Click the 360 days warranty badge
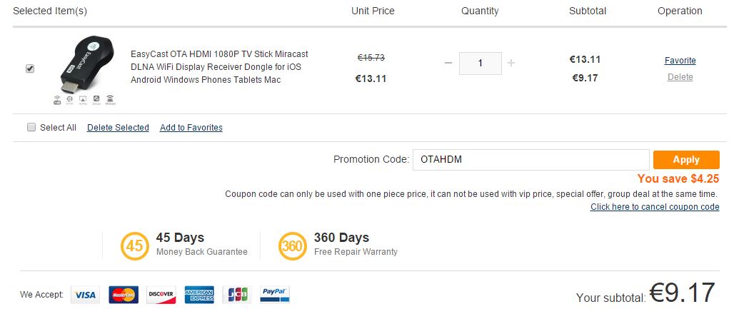The width and height of the screenshot is (739, 334). 292,246
